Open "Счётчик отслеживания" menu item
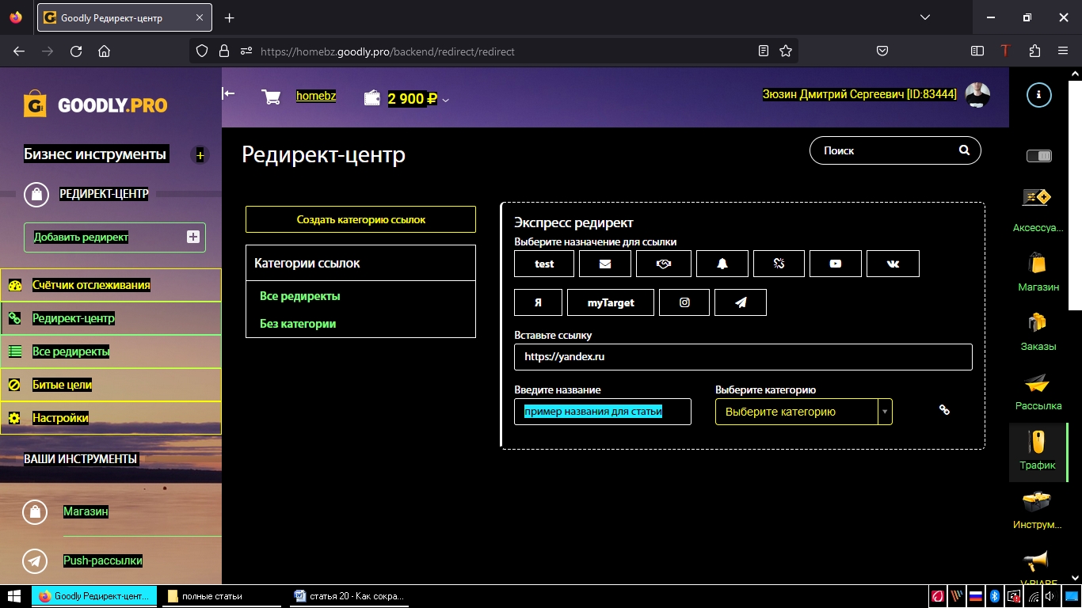Image resolution: width=1082 pixels, height=608 pixels. click(x=90, y=285)
